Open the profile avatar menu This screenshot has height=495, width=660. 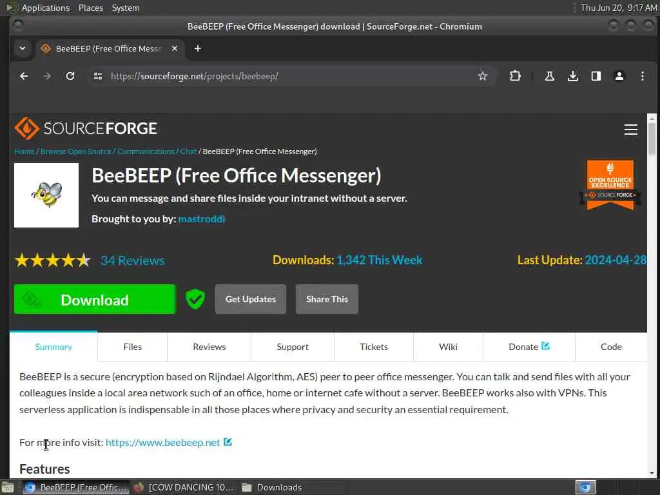pos(619,76)
